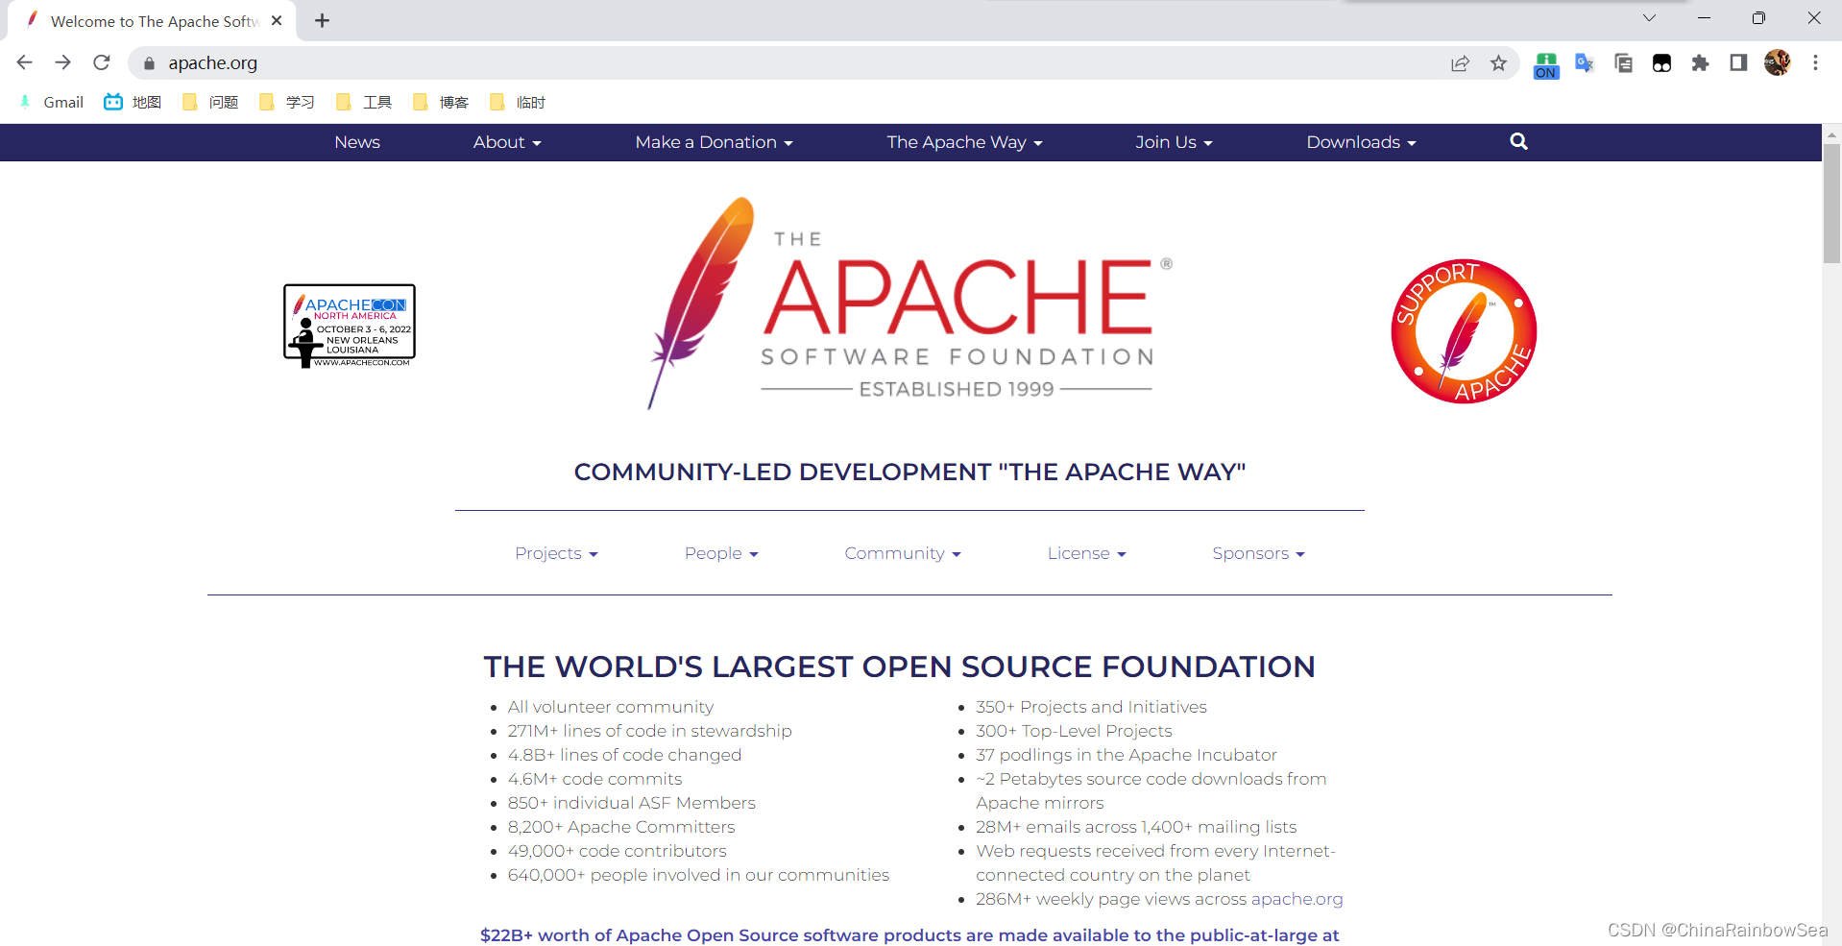Open the 地图 bookmark
Screen dimensions: 1842x946
pos(133,102)
